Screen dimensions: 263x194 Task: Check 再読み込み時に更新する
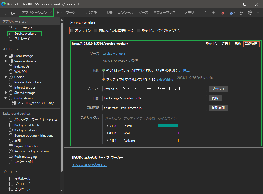(96, 30)
